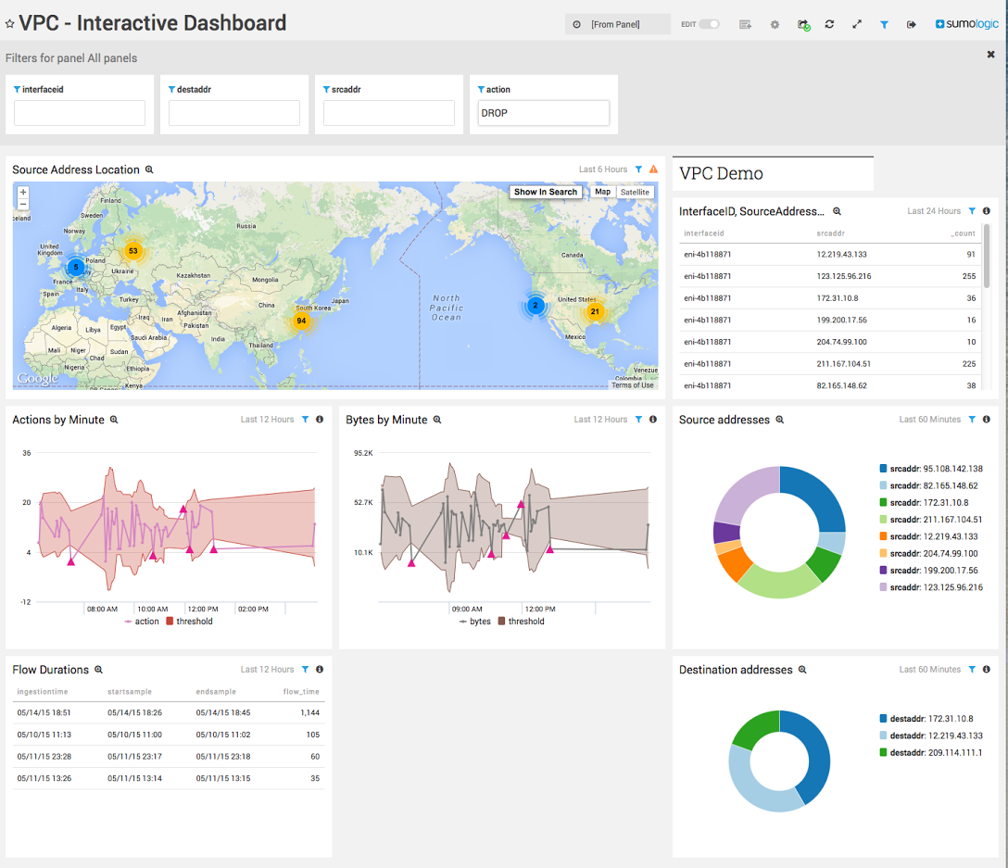
Task: Sort table by interfaceid column
Action: click(x=704, y=233)
